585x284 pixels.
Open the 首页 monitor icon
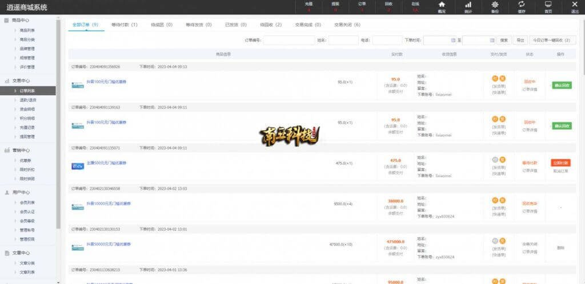coord(548,5)
